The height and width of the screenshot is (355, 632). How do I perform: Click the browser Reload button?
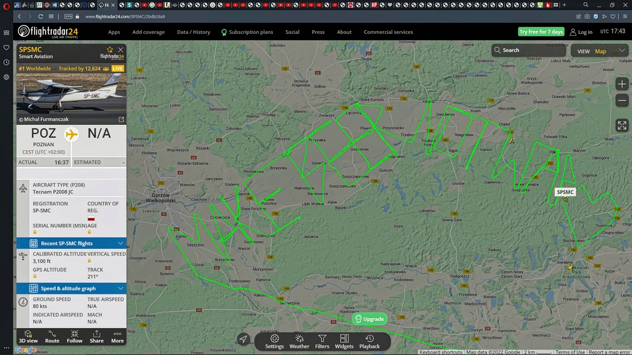coord(40,17)
